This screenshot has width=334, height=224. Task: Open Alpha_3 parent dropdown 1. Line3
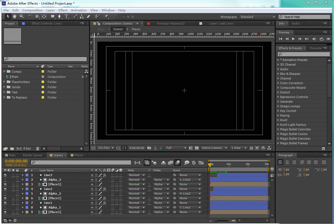pos(190,180)
